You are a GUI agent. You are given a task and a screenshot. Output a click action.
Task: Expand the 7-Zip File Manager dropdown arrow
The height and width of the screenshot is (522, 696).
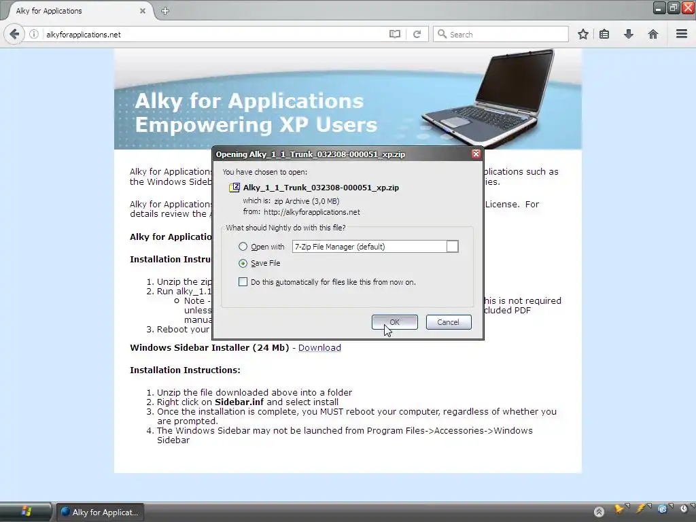[452, 246]
